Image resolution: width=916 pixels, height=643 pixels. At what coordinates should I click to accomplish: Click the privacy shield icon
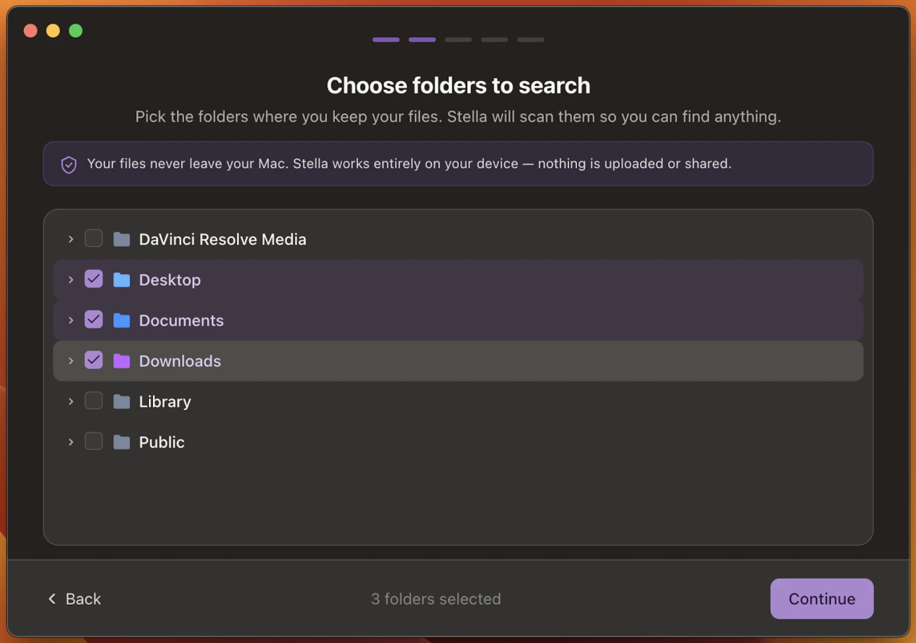69,165
